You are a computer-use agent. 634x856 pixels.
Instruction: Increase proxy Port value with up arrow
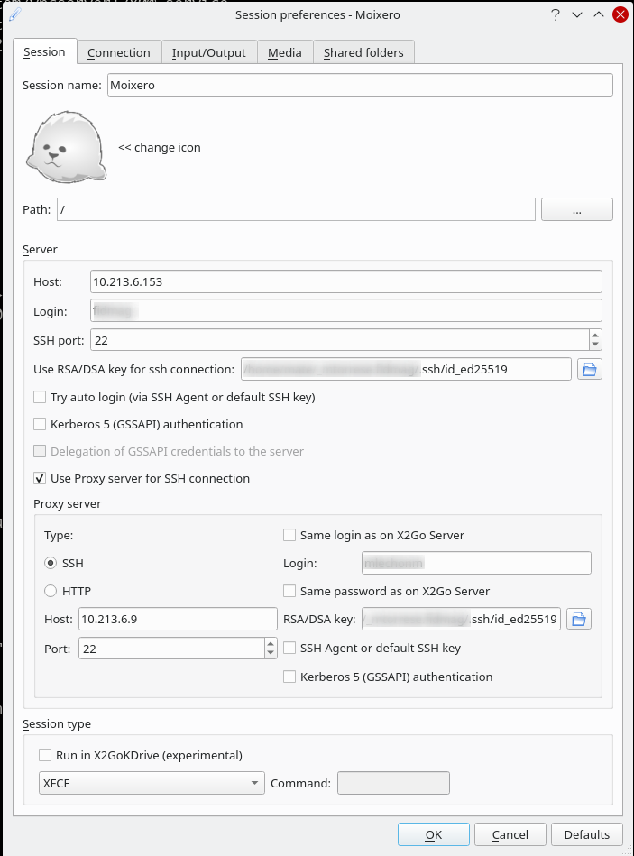click(x=271, y=643)
